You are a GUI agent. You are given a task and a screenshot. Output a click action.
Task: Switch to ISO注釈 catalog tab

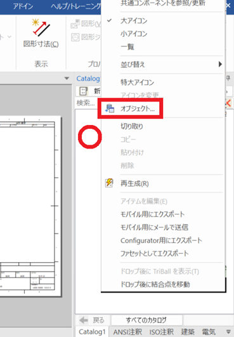point(162,332)
